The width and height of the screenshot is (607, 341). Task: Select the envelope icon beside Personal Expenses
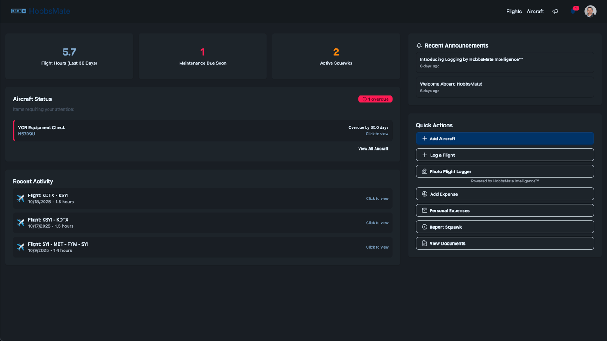click(x=424, y=210)
